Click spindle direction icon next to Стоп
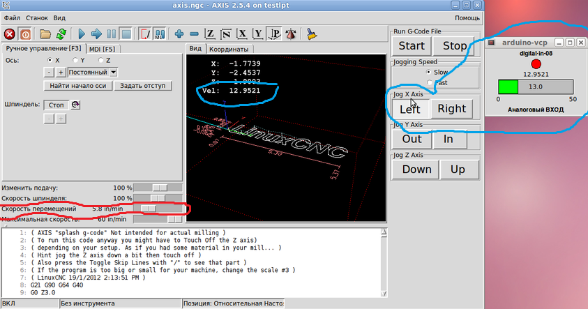The height and width of the screenshot is (309, 588). tap(75, 105)
